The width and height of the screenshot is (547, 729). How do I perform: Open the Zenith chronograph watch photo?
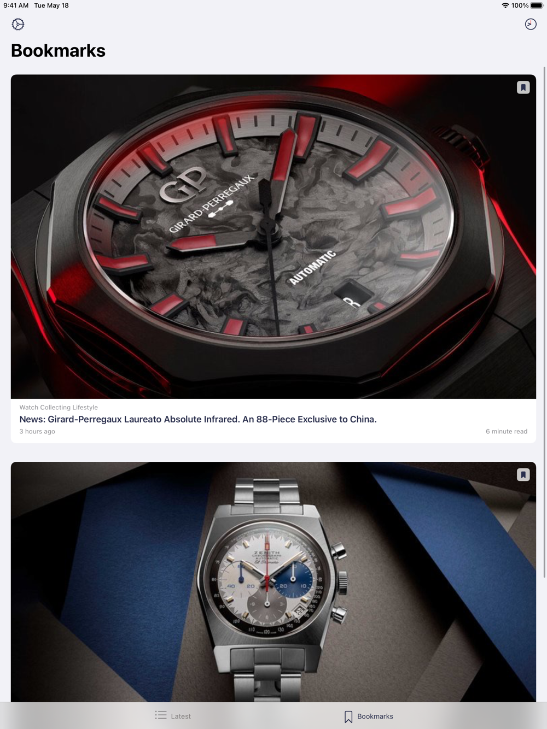(x=273, y=582)
